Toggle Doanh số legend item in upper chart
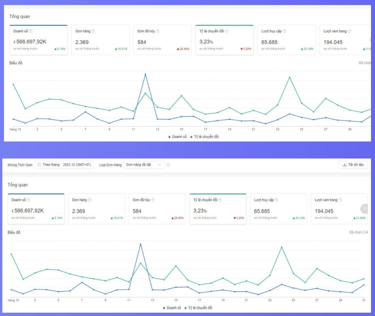375x316 pixels. [x=178, y=137]
